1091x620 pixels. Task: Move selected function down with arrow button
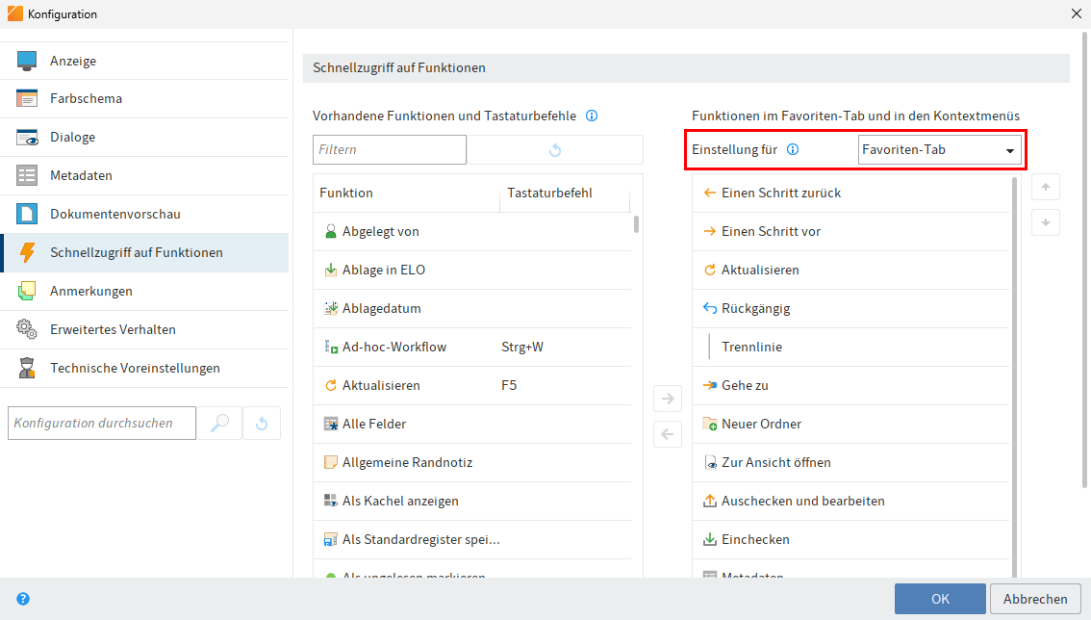pos(1046,222)
